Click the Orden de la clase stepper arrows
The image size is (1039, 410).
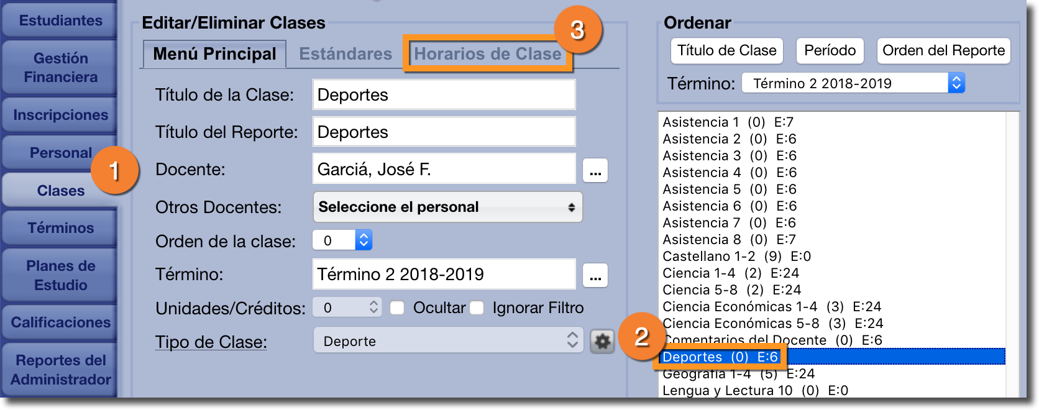[x=364, y=240]
